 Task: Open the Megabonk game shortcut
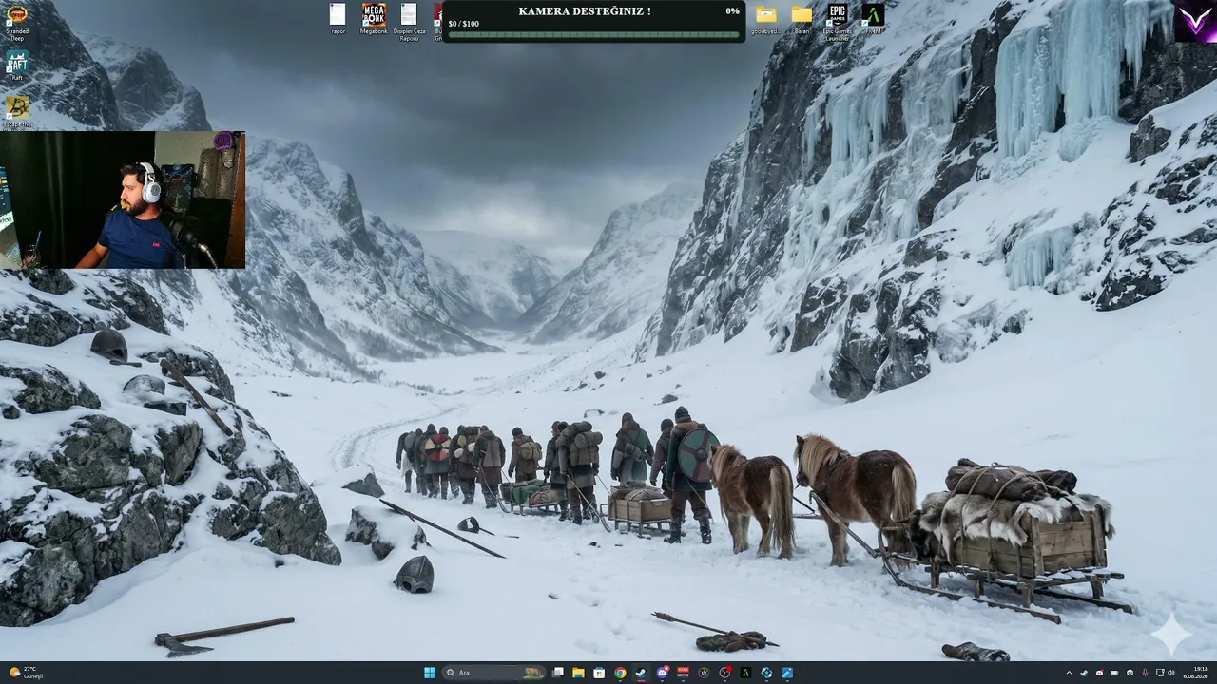pyautogui.click(x=374, y=19)
